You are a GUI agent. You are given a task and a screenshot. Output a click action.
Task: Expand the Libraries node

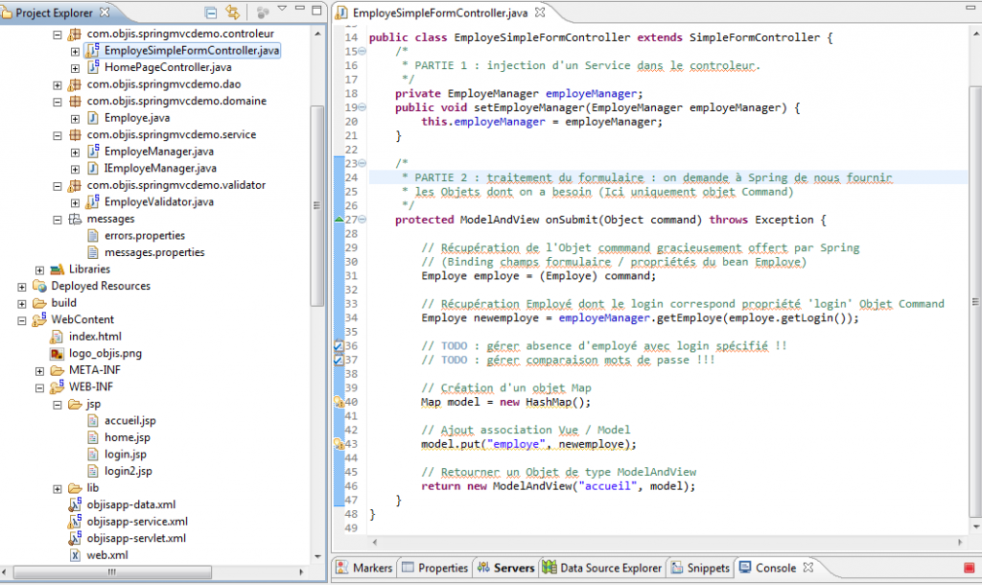pos(39,269)
